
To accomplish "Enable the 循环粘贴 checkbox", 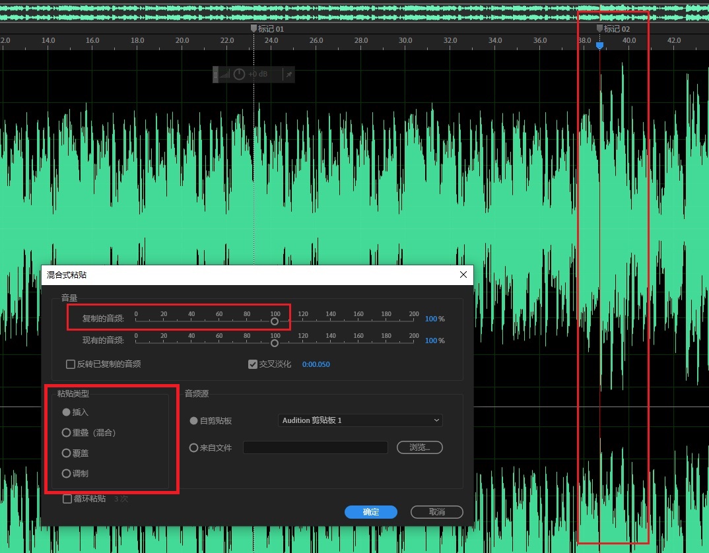I will tap(67, 499).
